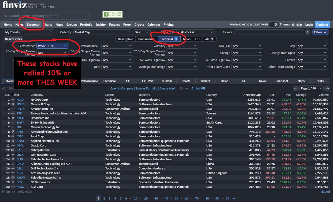Sort by the P/E column header
Viewport: 333px width, 202px height.
click(272, 95)
